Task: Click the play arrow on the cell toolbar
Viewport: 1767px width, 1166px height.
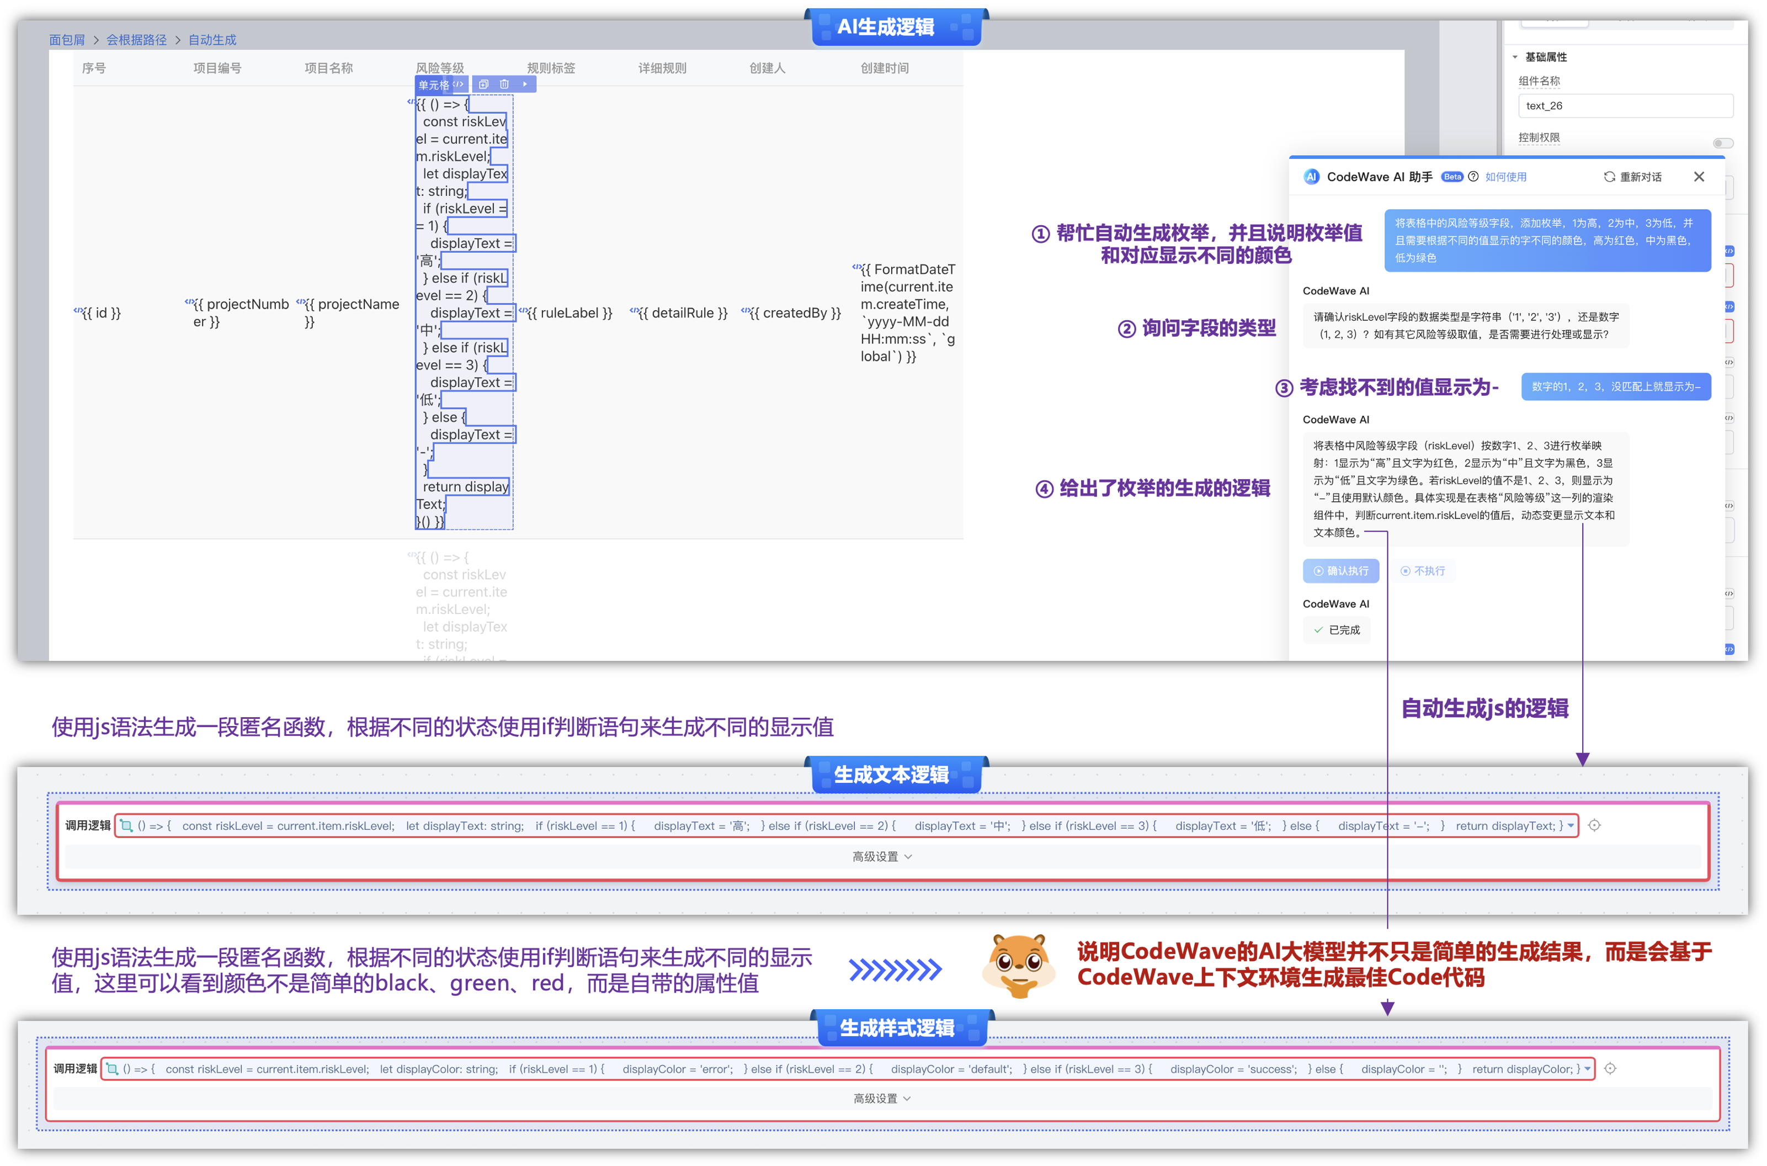Action: point(525,84)
